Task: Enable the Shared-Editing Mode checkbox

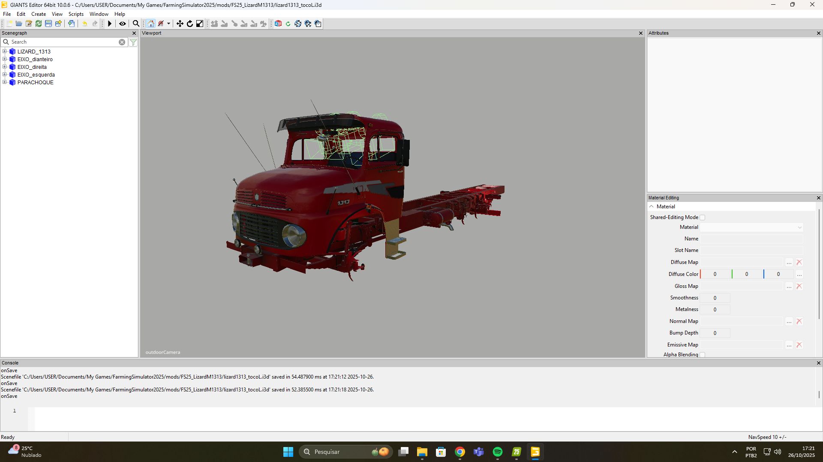Action: (x=702, y=217)
